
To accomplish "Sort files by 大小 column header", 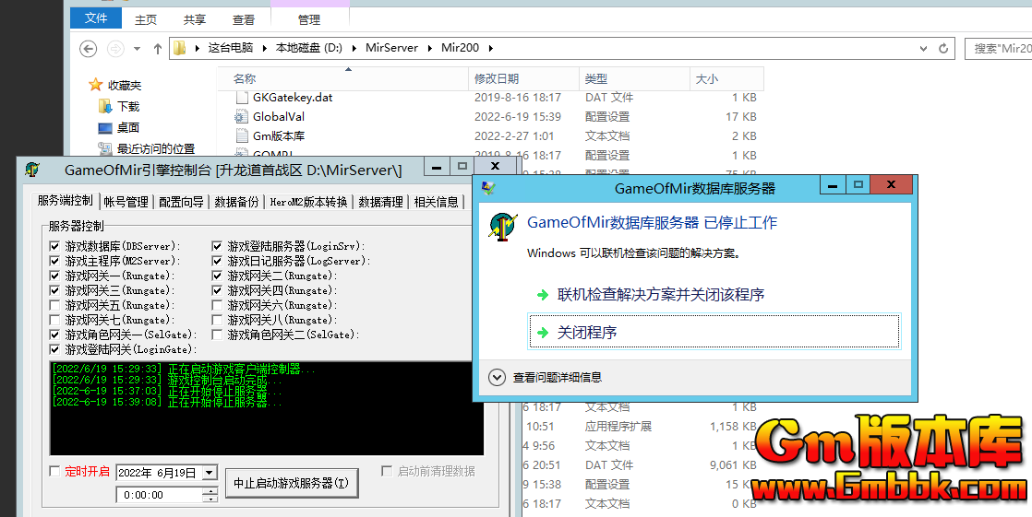I will click(x=726, y=79).
